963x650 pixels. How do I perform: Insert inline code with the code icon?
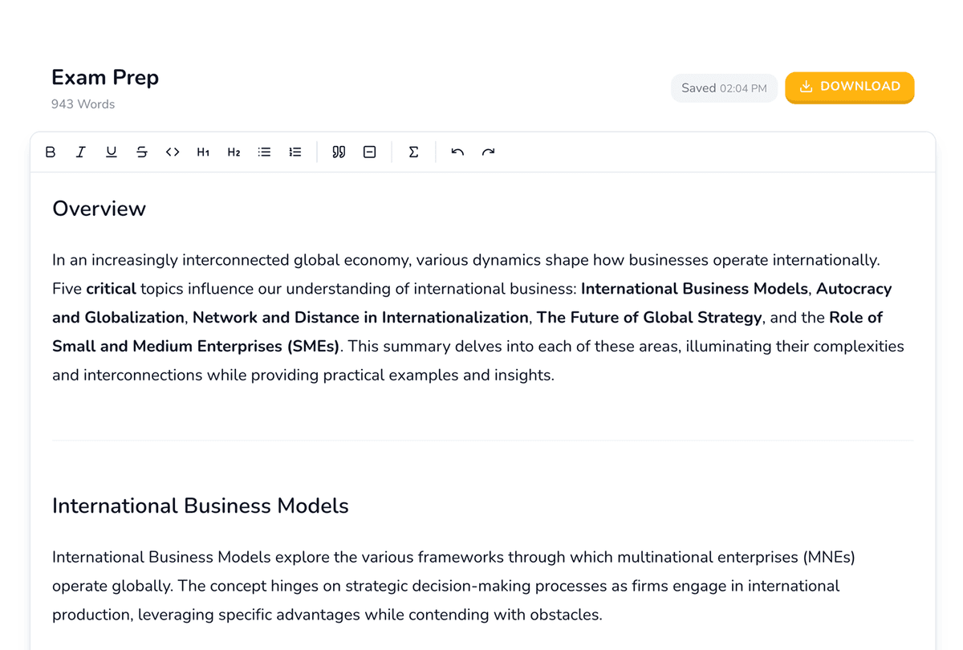pyautogui.click(x=173, y=152)
